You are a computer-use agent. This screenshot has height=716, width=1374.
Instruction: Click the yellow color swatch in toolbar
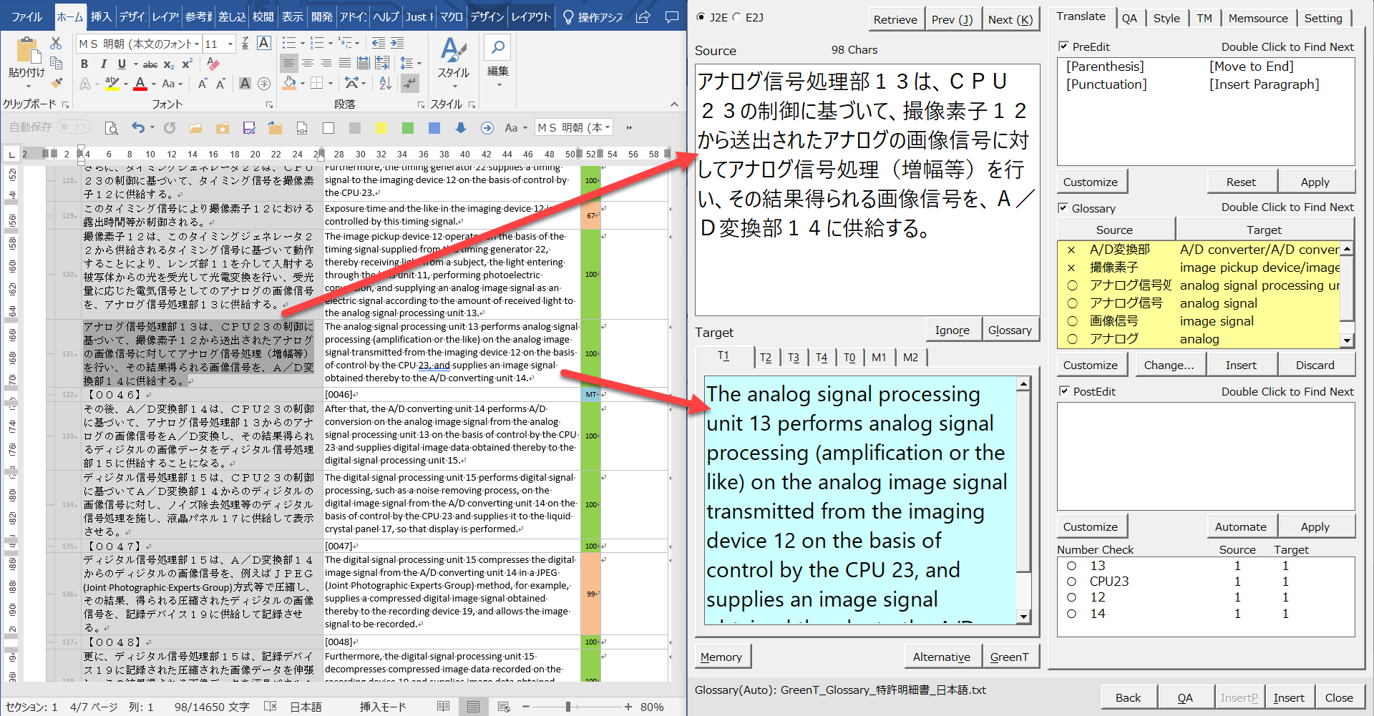tap(381, 128)
